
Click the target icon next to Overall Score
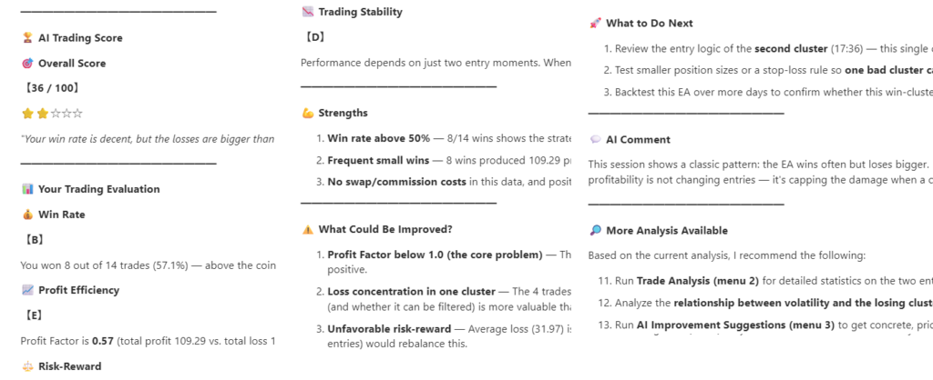point(27,64)
